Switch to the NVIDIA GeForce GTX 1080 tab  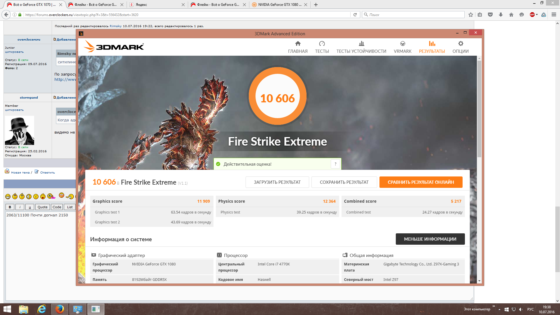point(279,5)
